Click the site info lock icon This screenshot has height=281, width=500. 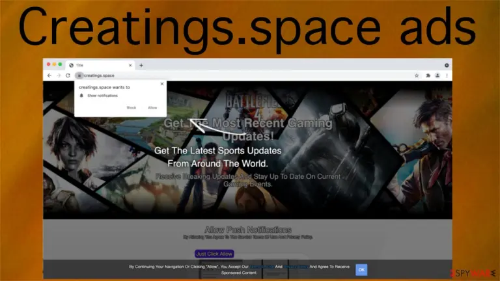click(x=79, y=75)
